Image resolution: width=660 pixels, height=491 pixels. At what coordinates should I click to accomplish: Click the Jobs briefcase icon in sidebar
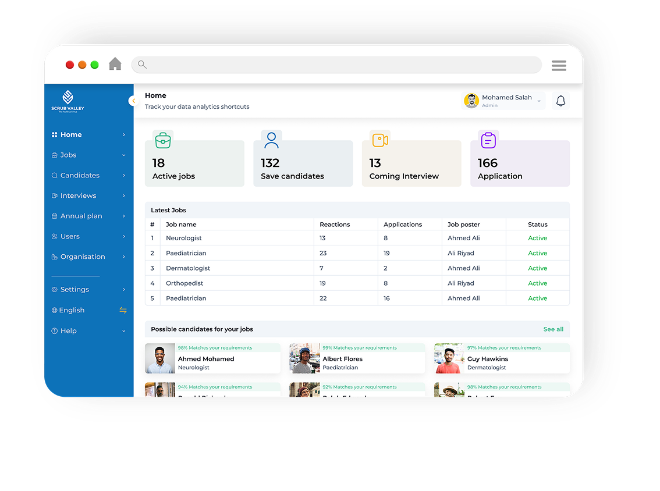click(54, 155)
